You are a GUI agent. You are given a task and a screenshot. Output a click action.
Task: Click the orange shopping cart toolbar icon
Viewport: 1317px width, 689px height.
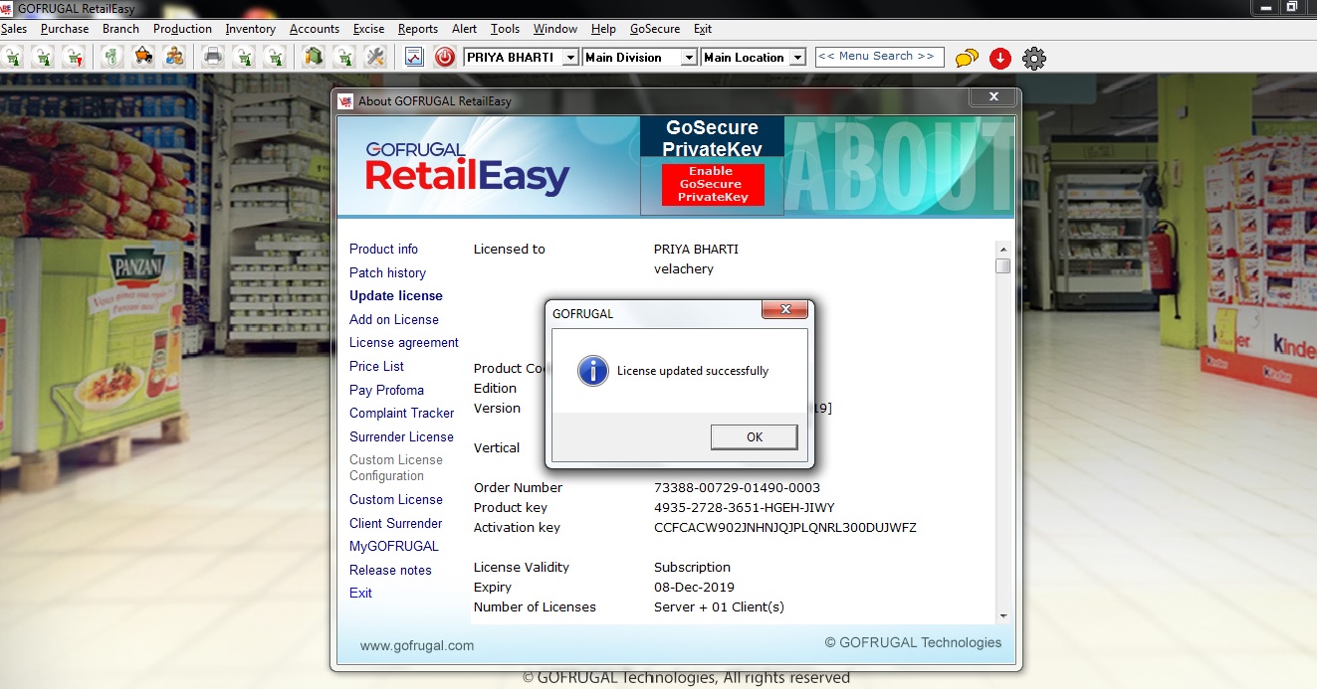tap(143, 57)
